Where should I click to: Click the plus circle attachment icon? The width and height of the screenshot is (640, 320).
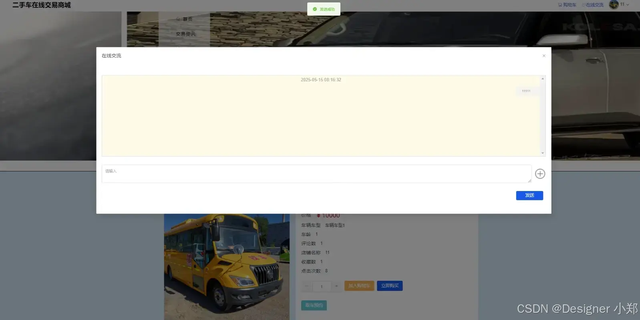click(540, 174)
